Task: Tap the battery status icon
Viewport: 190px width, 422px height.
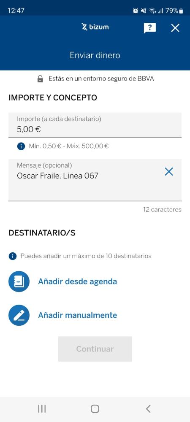Action: (x=181, y=11)
